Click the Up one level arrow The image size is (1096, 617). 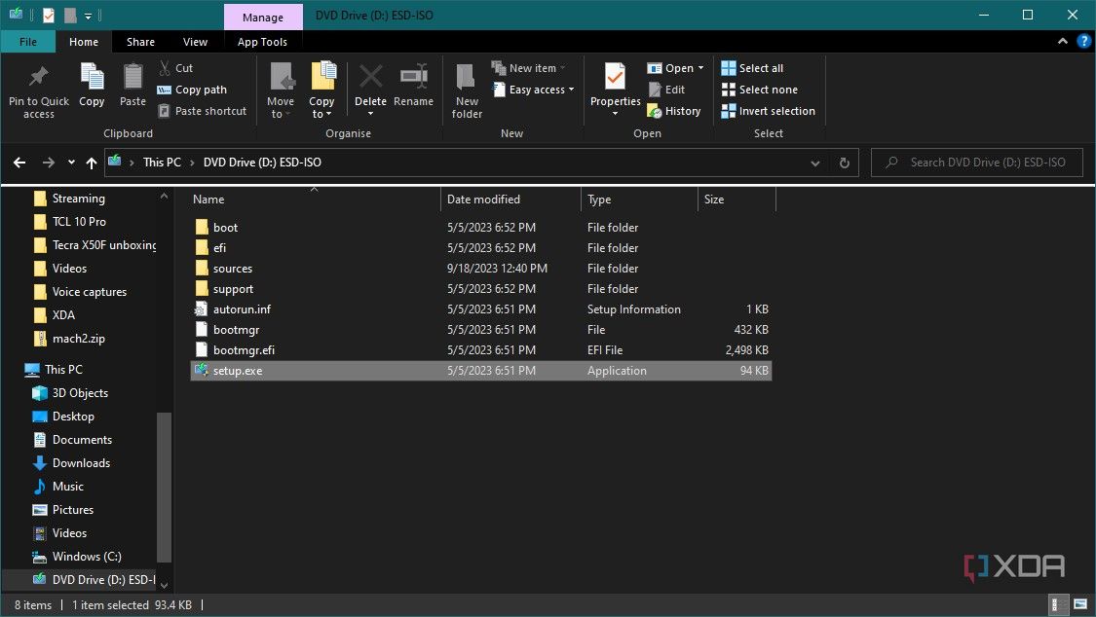[x=92, y=163]
